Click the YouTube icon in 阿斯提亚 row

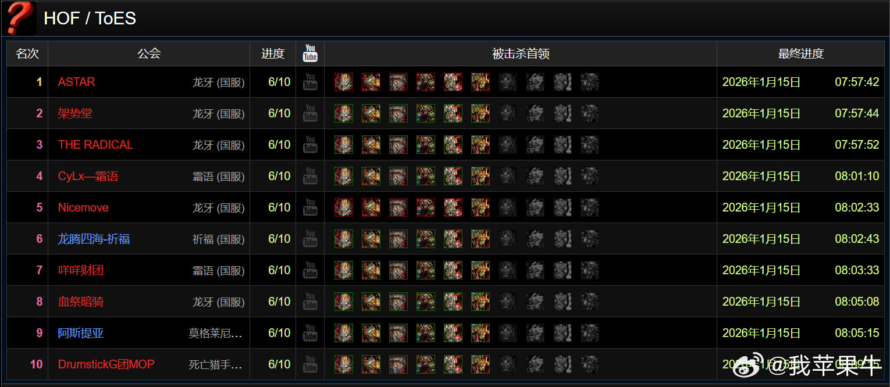coord(310,333)
